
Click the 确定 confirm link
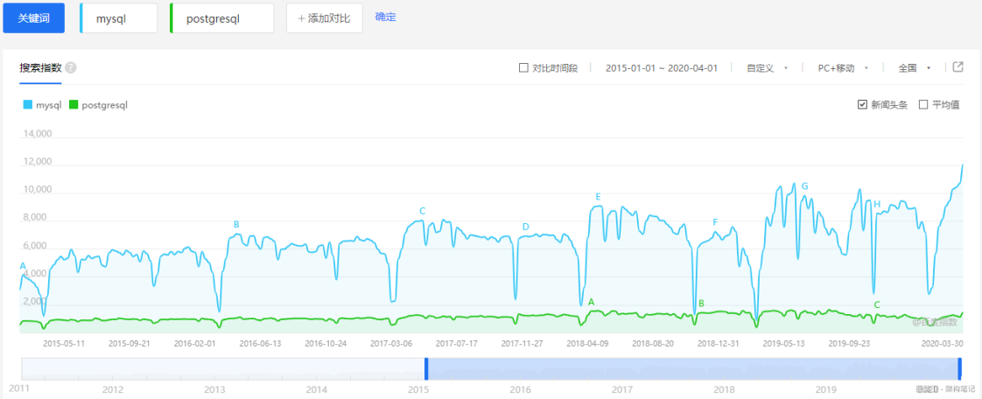(385, 17)
